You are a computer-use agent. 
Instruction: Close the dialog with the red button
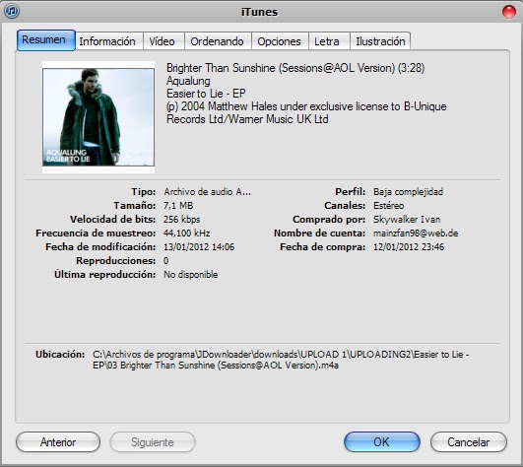pyautogui.click(x=509, y=12)
